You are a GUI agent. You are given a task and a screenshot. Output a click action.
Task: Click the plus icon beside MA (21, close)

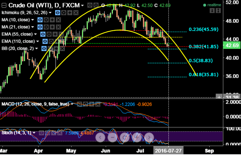click(x=52, y=27)
